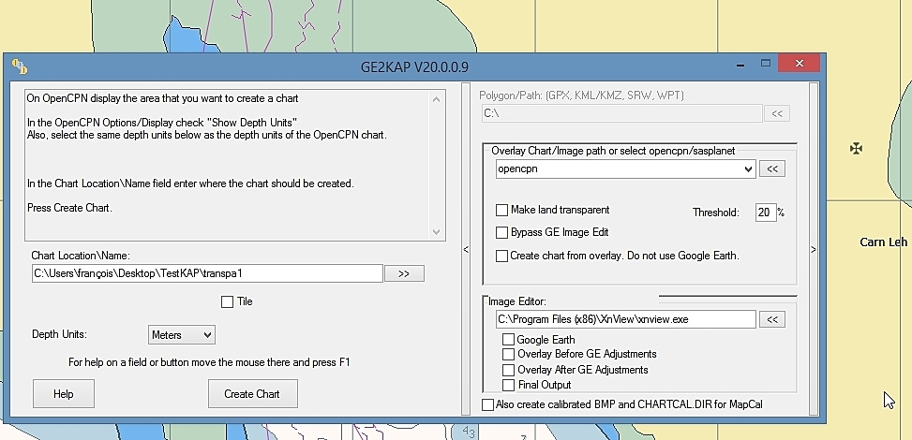Check Make land transparent

[502, 210]
